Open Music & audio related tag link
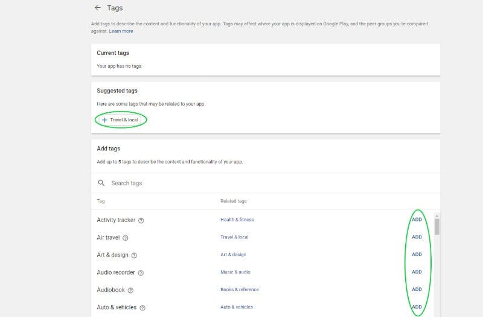This screenshot has height=317, width=483. (235, 272)
